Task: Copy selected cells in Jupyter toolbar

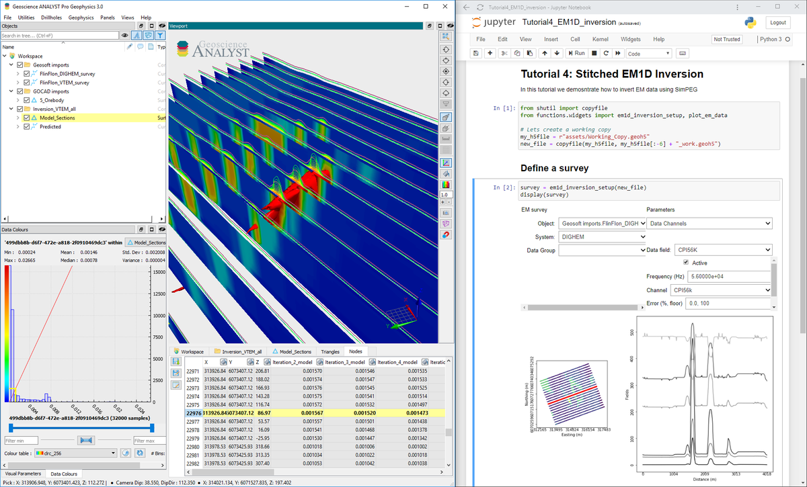Action: (x=516, y=53)
